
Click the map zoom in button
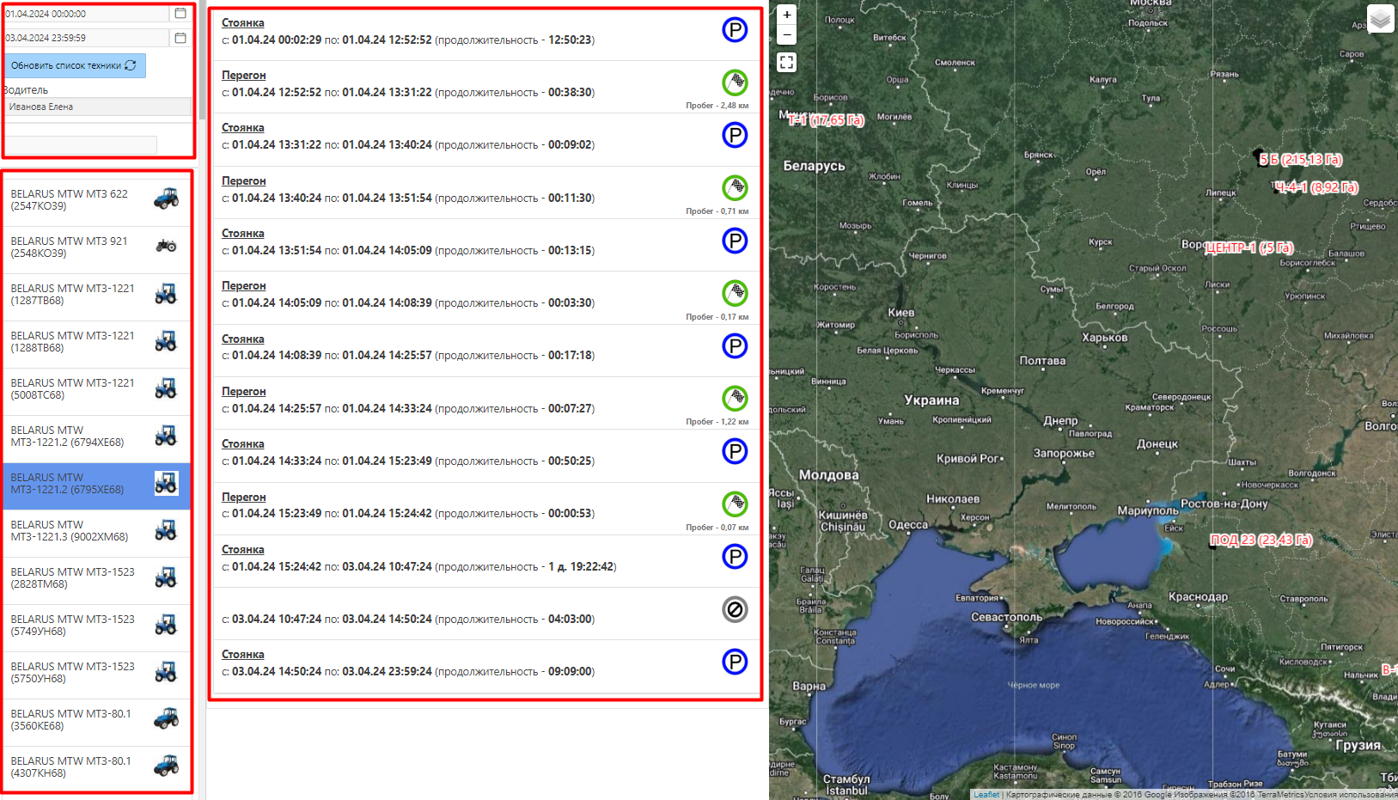(x=786, y=15)
